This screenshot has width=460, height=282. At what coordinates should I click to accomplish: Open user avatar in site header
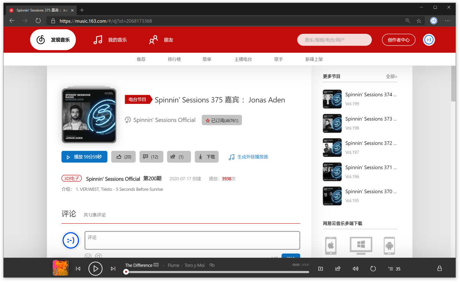click(x=429, y=40)
